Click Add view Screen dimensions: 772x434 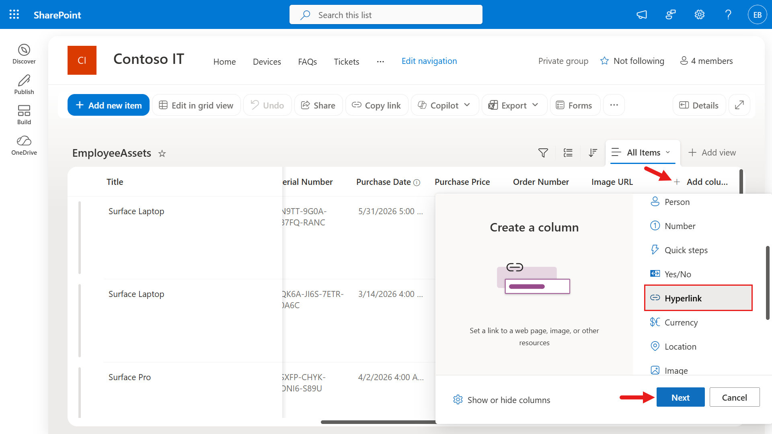click(712, 153)
